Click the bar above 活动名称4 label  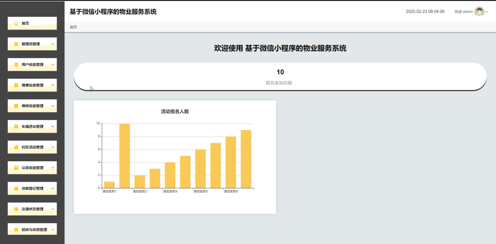[170, 175]
